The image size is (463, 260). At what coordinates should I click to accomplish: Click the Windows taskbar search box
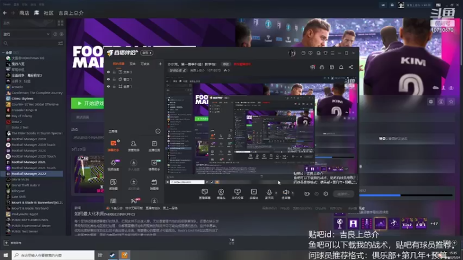pyautogui.click(x=53, y=255)
